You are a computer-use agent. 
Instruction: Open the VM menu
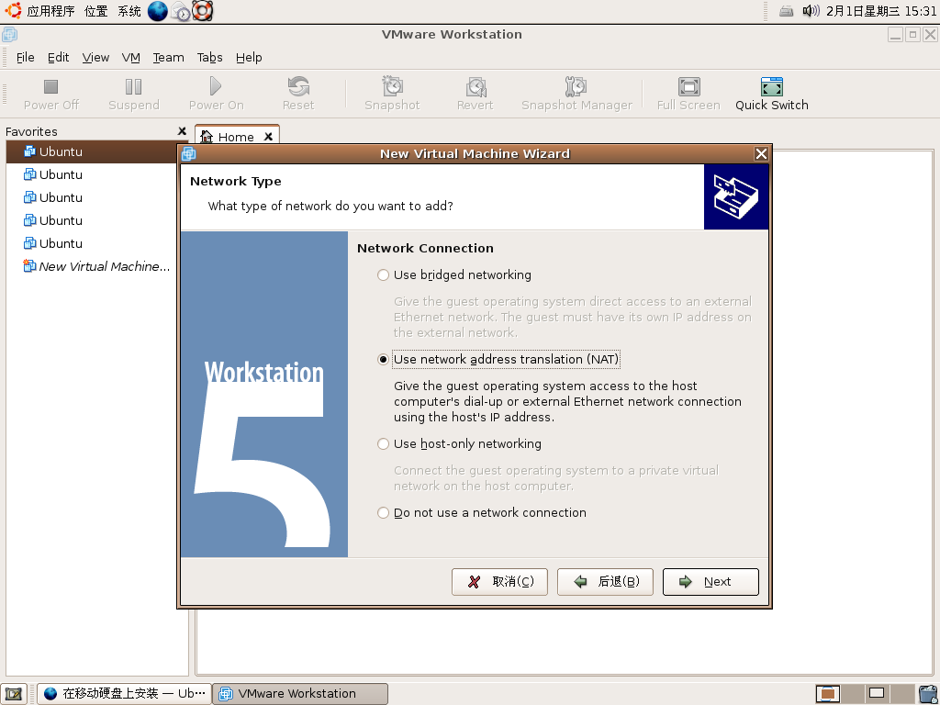point(130,58)
